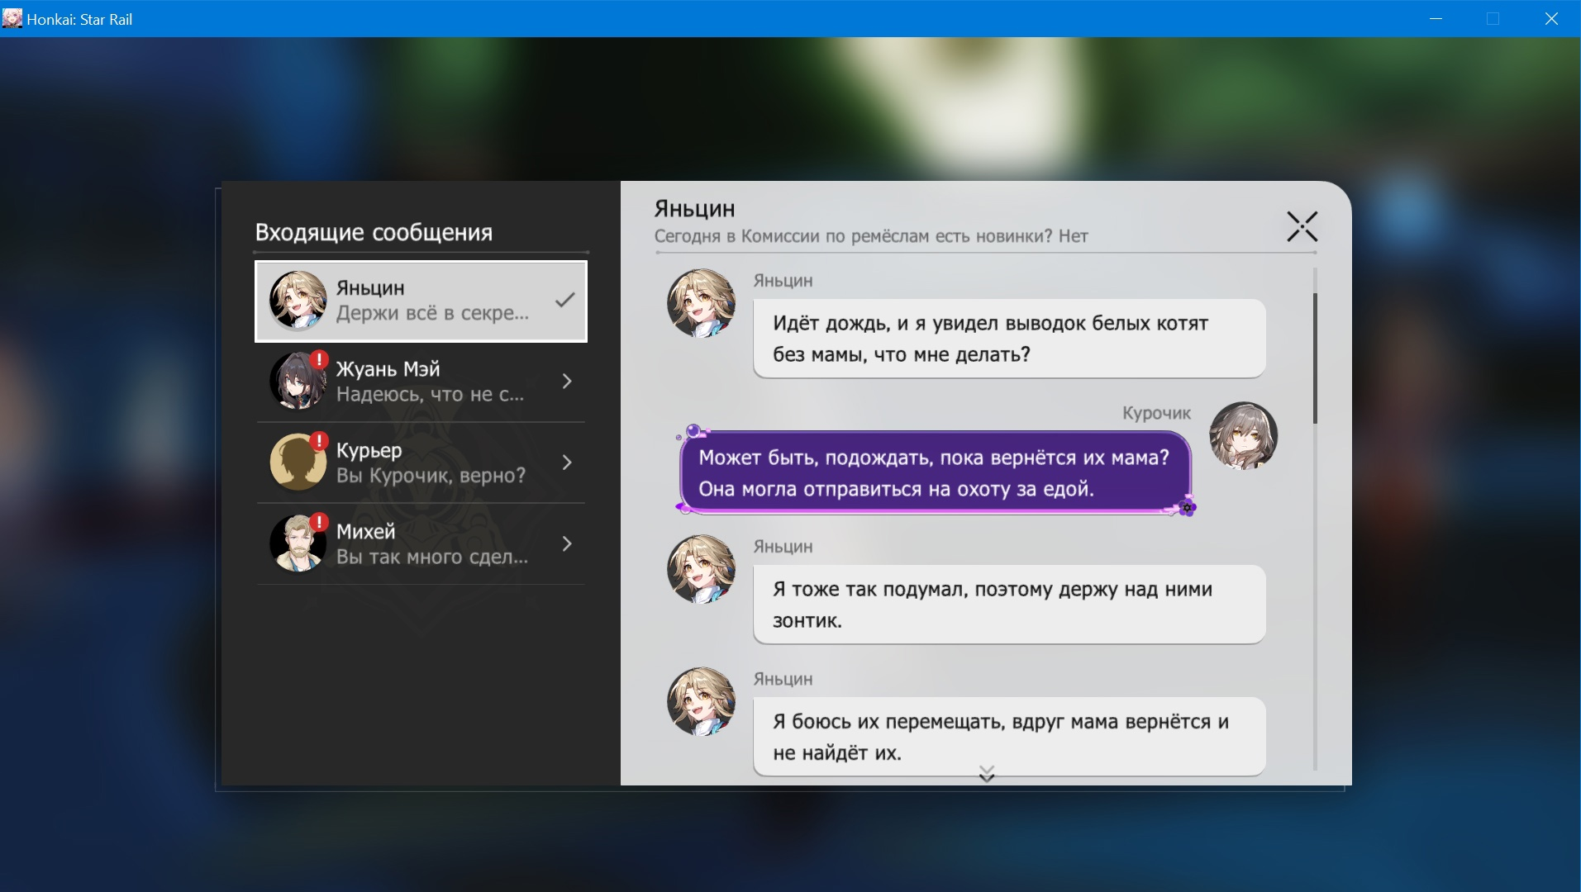Click the sender label 'Курочик'
The image size is (1581, 892).
point(1156,413)
